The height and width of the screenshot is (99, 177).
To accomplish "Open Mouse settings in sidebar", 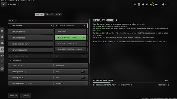I will click(2, 37).
